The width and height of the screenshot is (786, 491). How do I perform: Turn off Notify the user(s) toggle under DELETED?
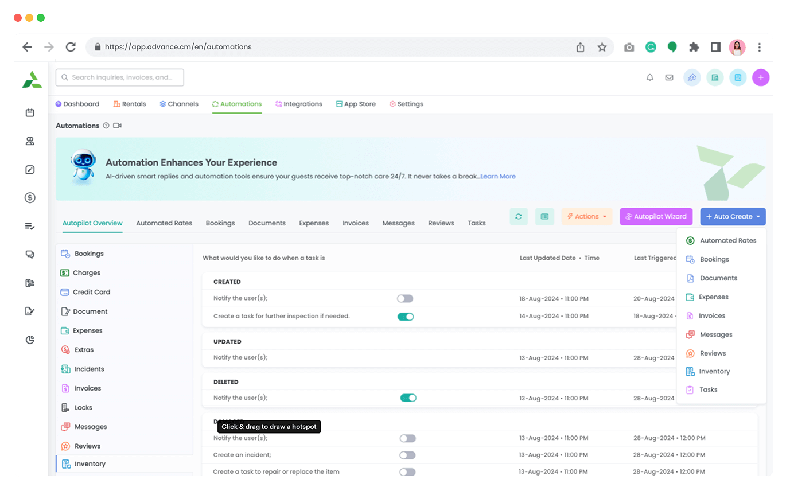tap(408, 398)
